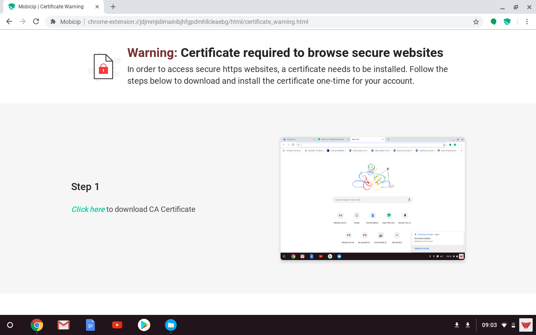The width and height of the screenshot is (536, 335).
Task: Click the second download notification icon
Action: pyautogui.click(x=468, y=325)
